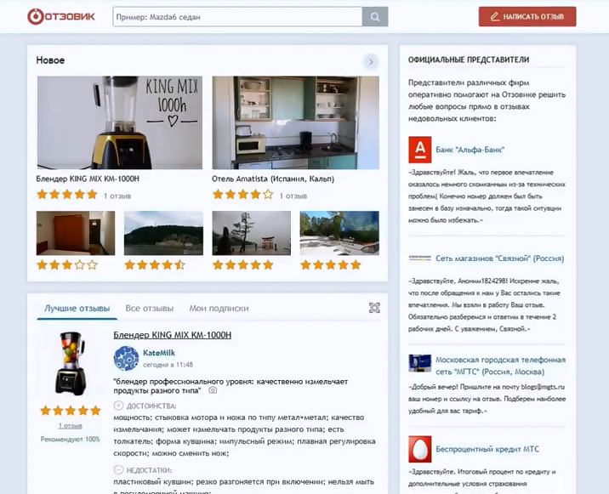The image size is (609, 494).
Task: Open the Все отзывы tab
Action: coord(149,309)
